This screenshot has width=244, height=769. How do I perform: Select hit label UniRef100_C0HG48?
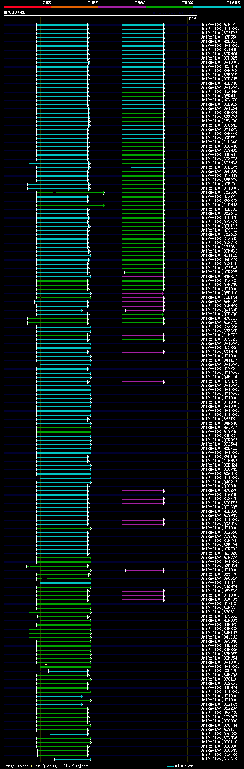point(219,142)
